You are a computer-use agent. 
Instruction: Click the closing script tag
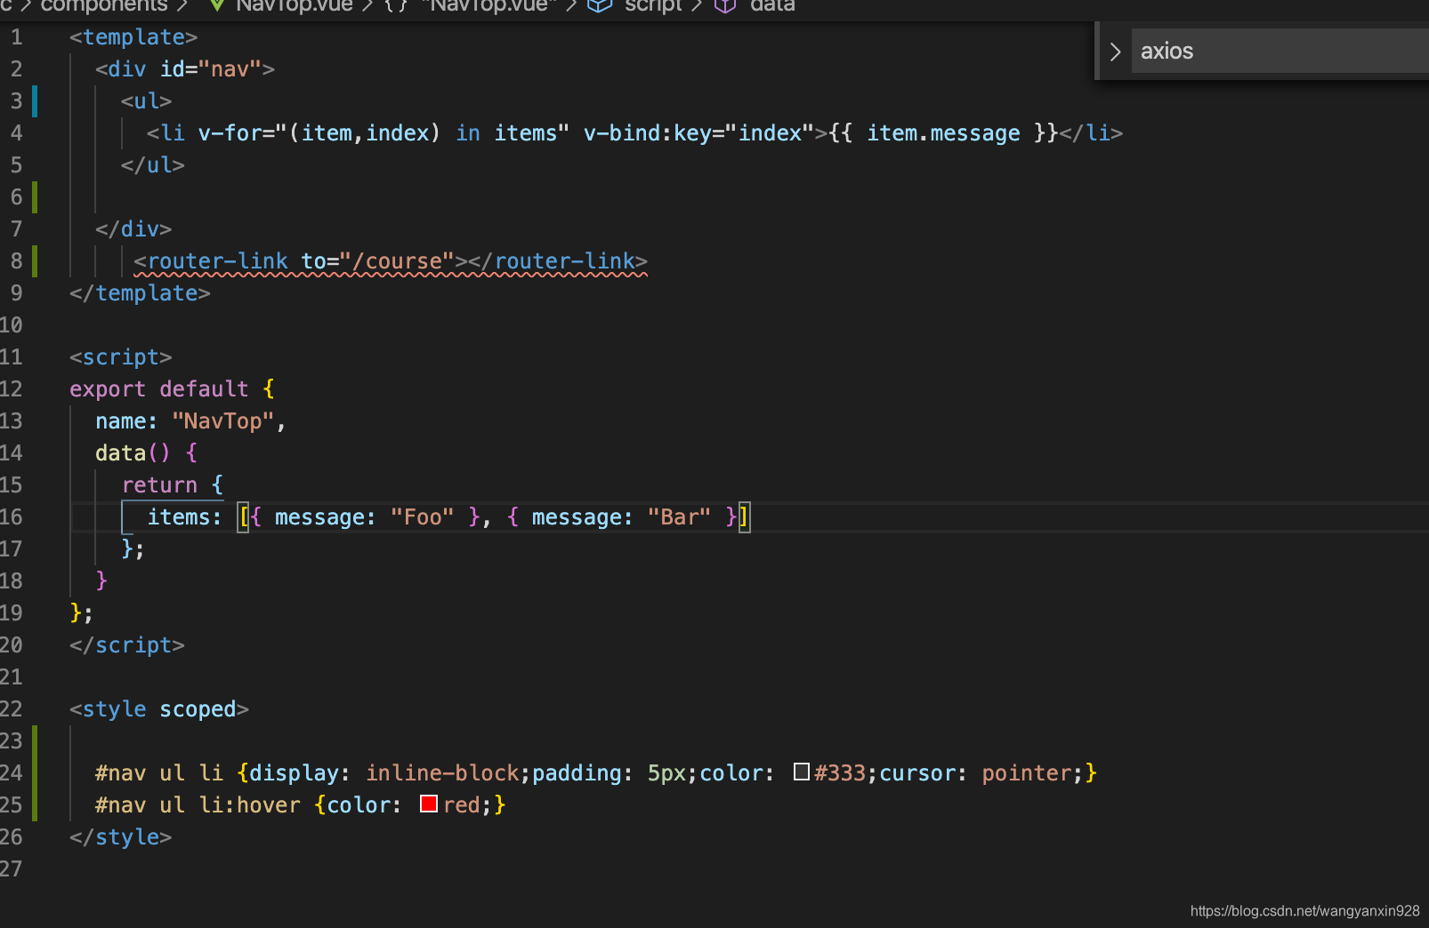click(127, 644)
